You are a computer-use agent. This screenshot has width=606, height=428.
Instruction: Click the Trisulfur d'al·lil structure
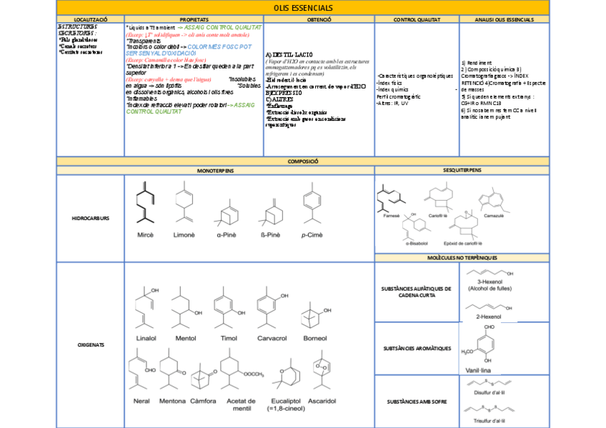tap(490, 408)
